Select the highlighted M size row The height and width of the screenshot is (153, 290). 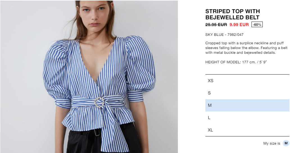[247, 105]
